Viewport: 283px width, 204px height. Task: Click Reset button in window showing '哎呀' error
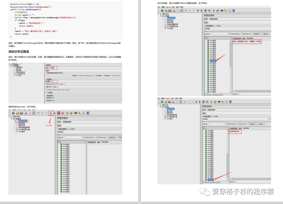tap(265, 34)
